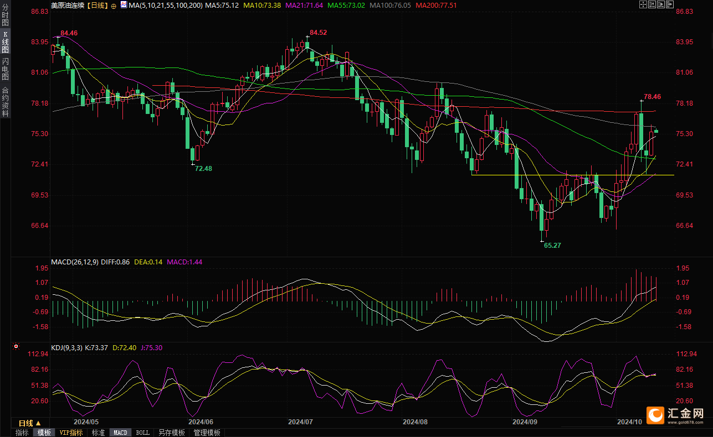This screenshot has width=713, height=437.
Task: Click the 84.52 high price label
Action: point(319,33)
